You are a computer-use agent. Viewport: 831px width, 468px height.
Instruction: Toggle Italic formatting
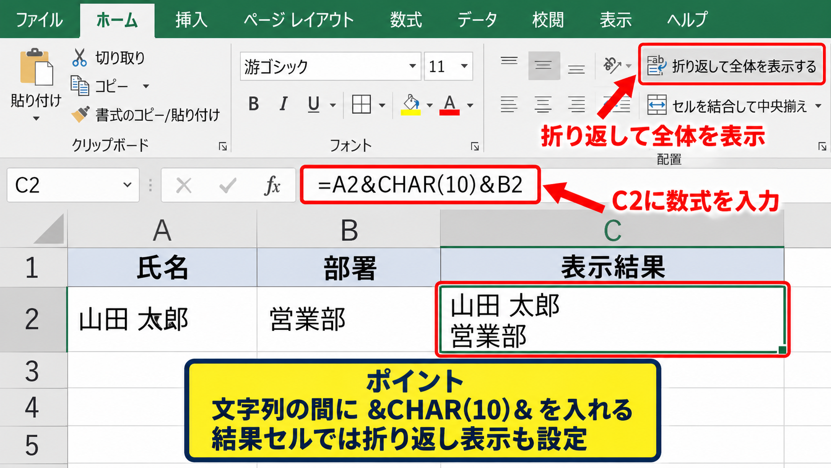(283, 104)
